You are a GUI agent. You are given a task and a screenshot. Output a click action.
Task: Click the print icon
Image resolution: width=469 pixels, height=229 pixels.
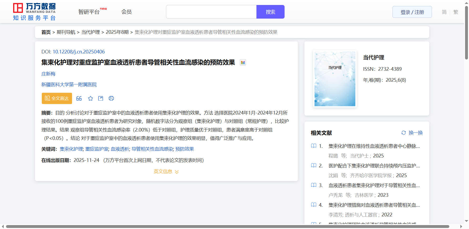click(x=111, y=99)
